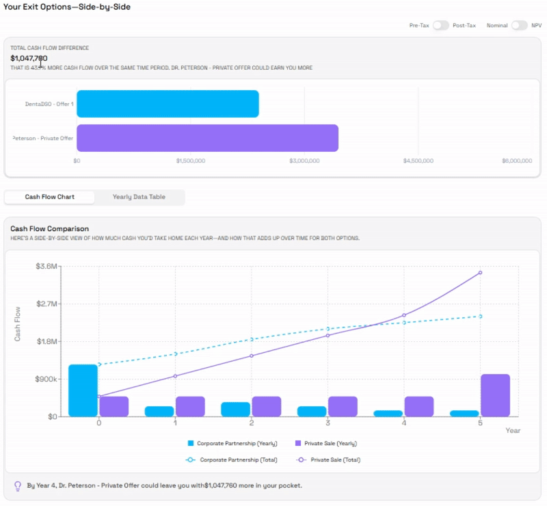
Task: Click the 'By Year 4, Dr. Peterson' insight text
Action: [x=164, y=485]
